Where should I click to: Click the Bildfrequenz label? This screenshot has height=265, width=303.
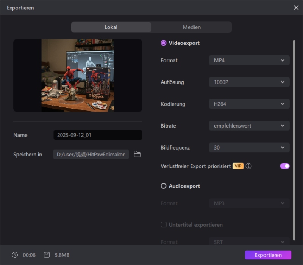pos(175,148)
